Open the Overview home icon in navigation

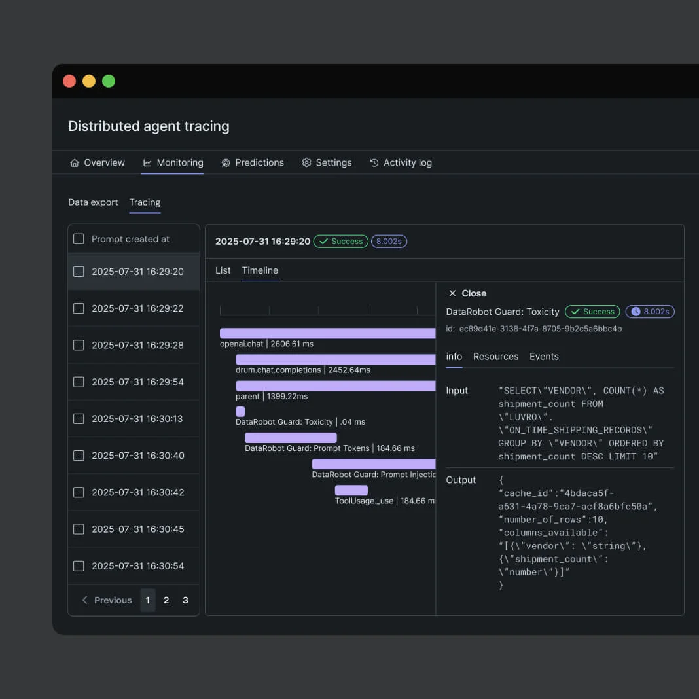[75, 162]
